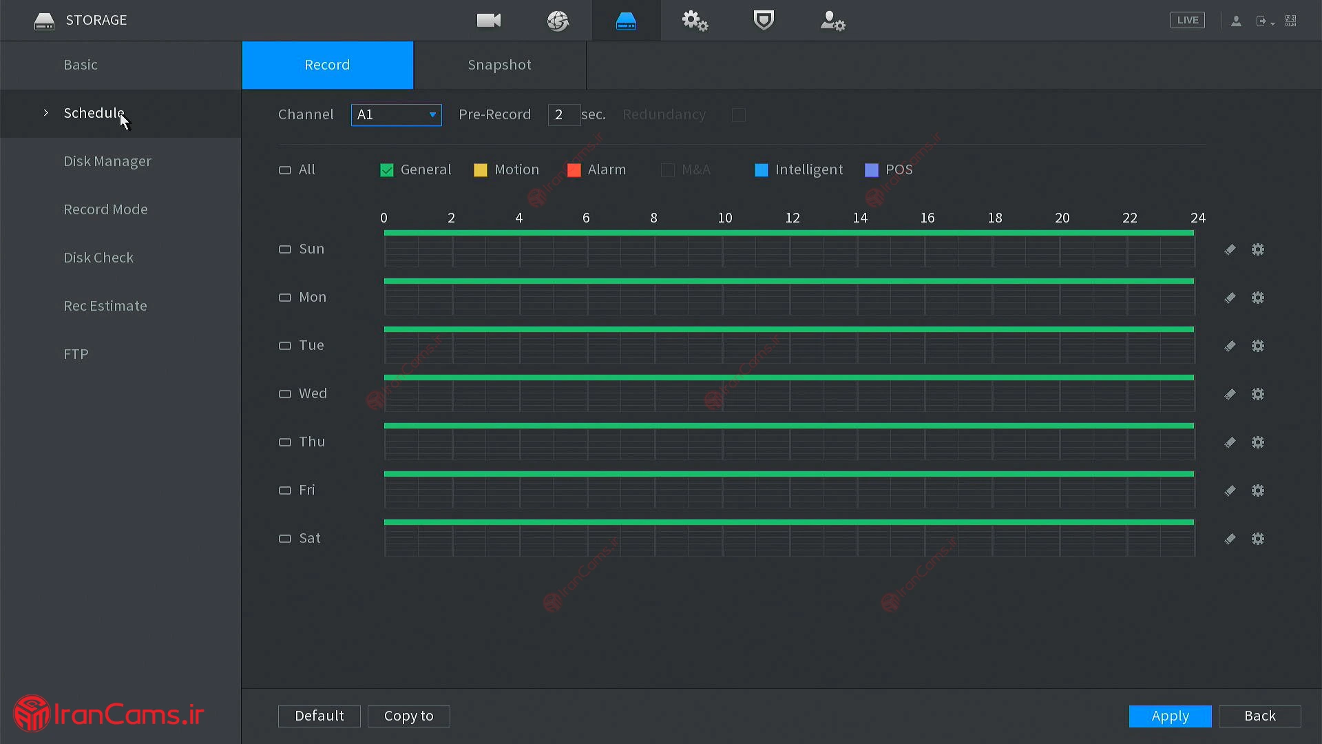Click the Copy to button
This screenshot has width=1322, height=744.
pyautogui.click(x=408, y=716)
